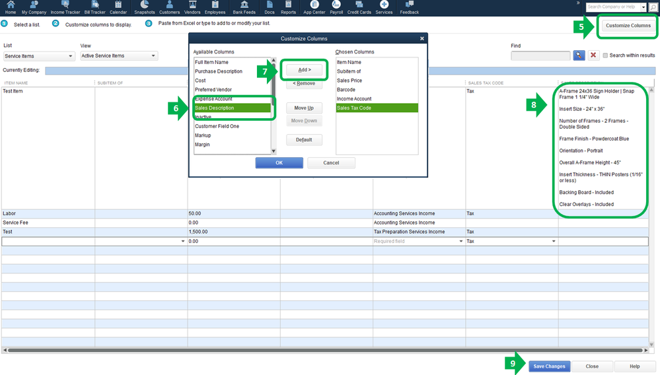Open the Customers center
660x375 pixels.
tap(169, 7)
